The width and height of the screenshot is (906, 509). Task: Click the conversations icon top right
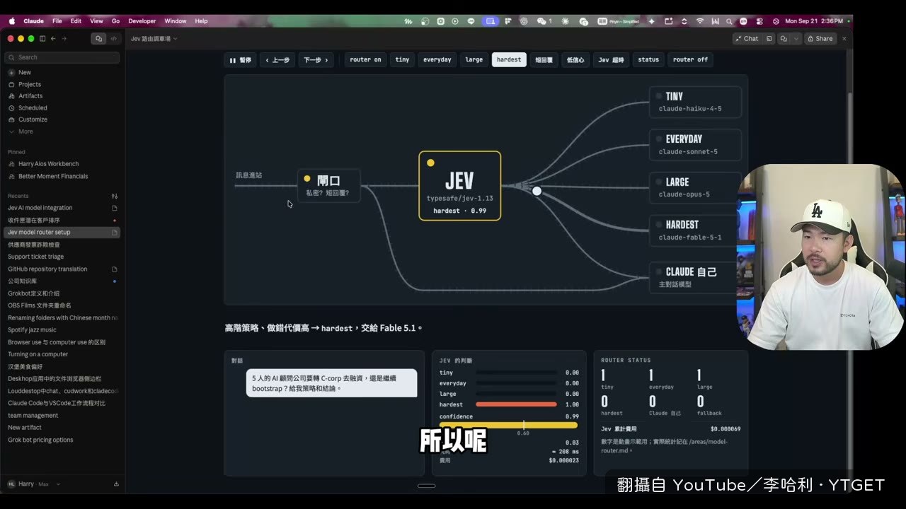pos(784,39)
